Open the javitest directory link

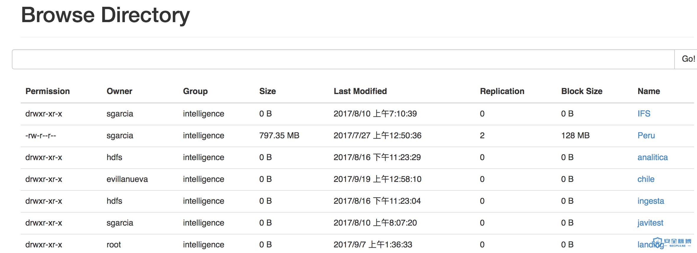[650, 223]
